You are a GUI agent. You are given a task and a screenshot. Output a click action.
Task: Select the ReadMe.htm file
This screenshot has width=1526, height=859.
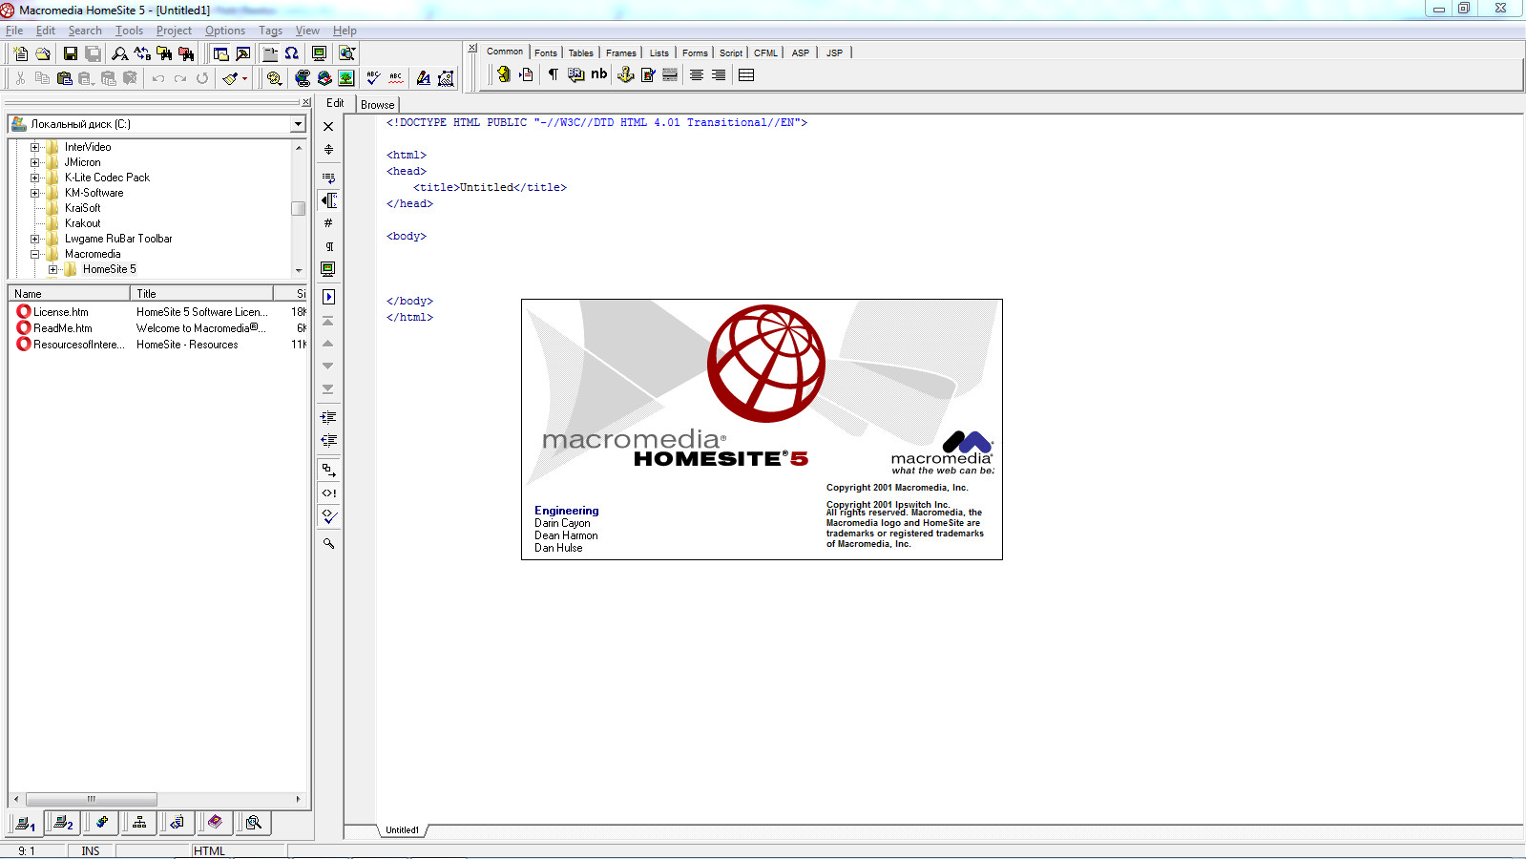pyautogui.click(x=63, y=328)
